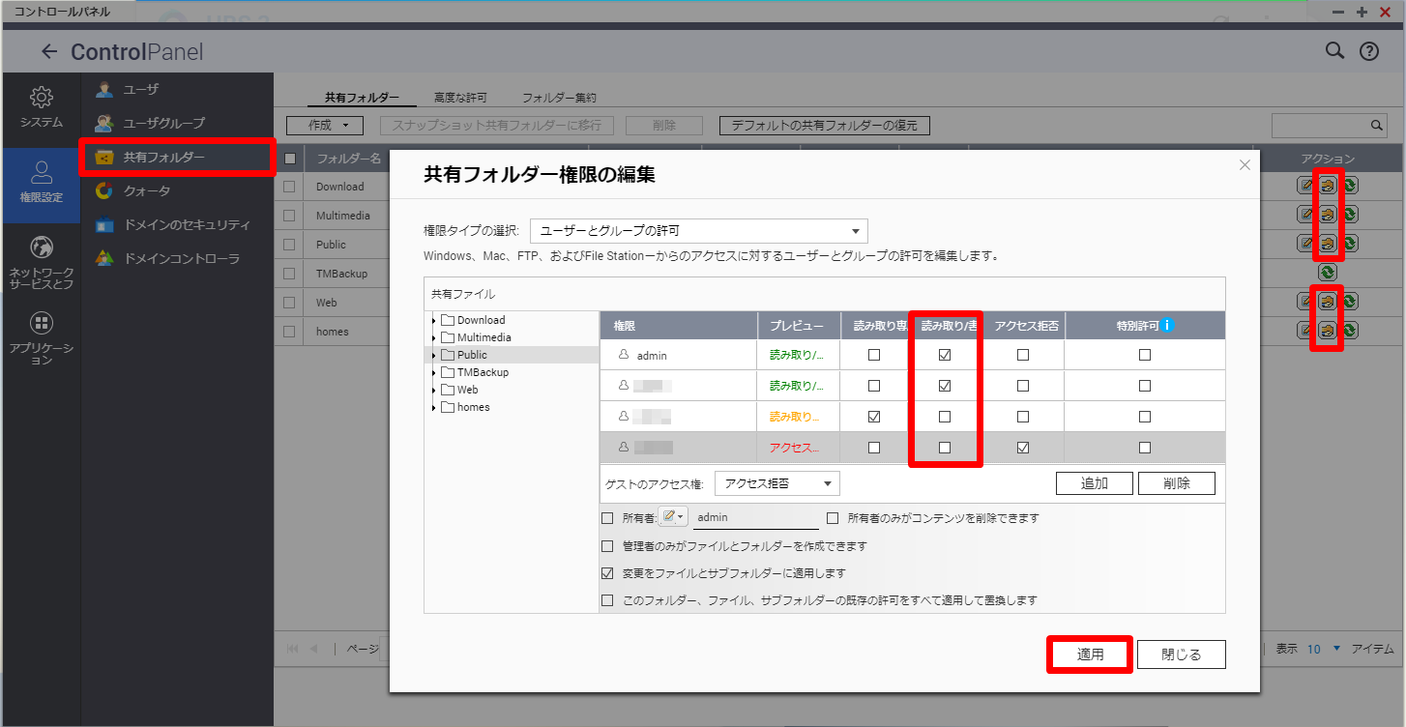Change the 表示 items-per-page dropdown
This screenshot has height=727, width=1406.
coord(1323,649)
